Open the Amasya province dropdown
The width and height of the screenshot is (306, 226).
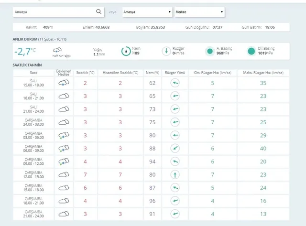147,11
